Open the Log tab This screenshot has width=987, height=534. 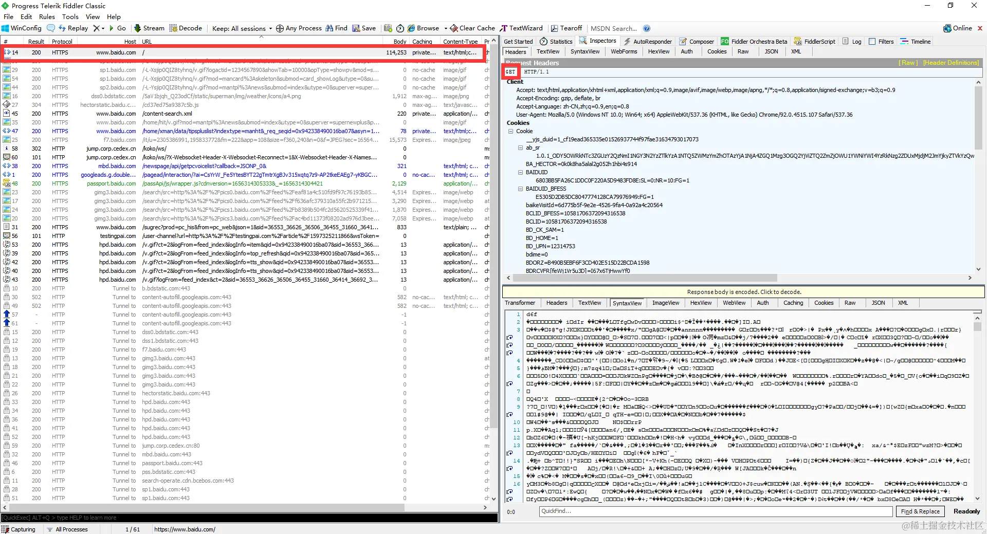(x=852, y=42)
